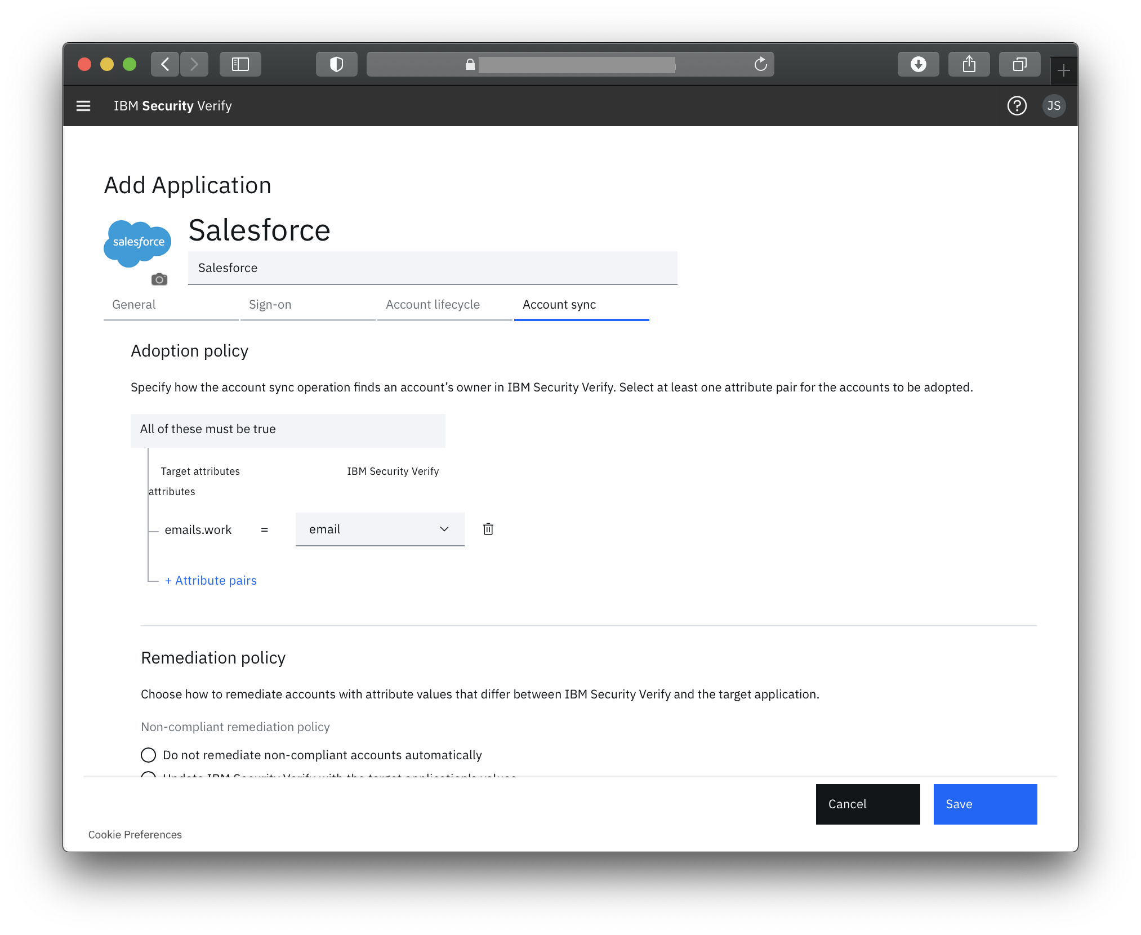Open the JS user avatar menu
Image resolution: width=1141 pixels, height=935 pixels.
pyautogui.click(x=1053, y=106)
